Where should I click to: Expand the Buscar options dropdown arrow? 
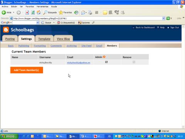(x=54, y=23)
